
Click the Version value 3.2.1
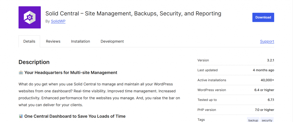271,60
